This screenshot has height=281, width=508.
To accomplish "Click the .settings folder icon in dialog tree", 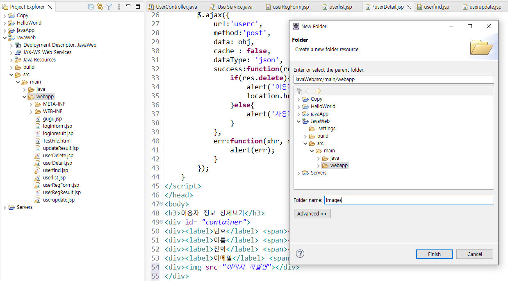I will tap(312, 129).
